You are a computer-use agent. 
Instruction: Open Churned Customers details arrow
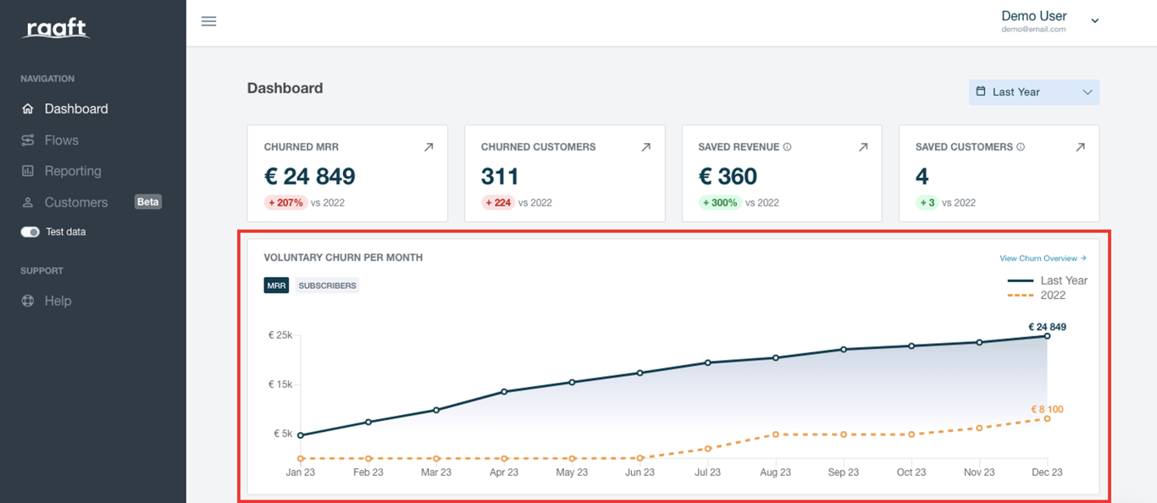pos(645,147)
